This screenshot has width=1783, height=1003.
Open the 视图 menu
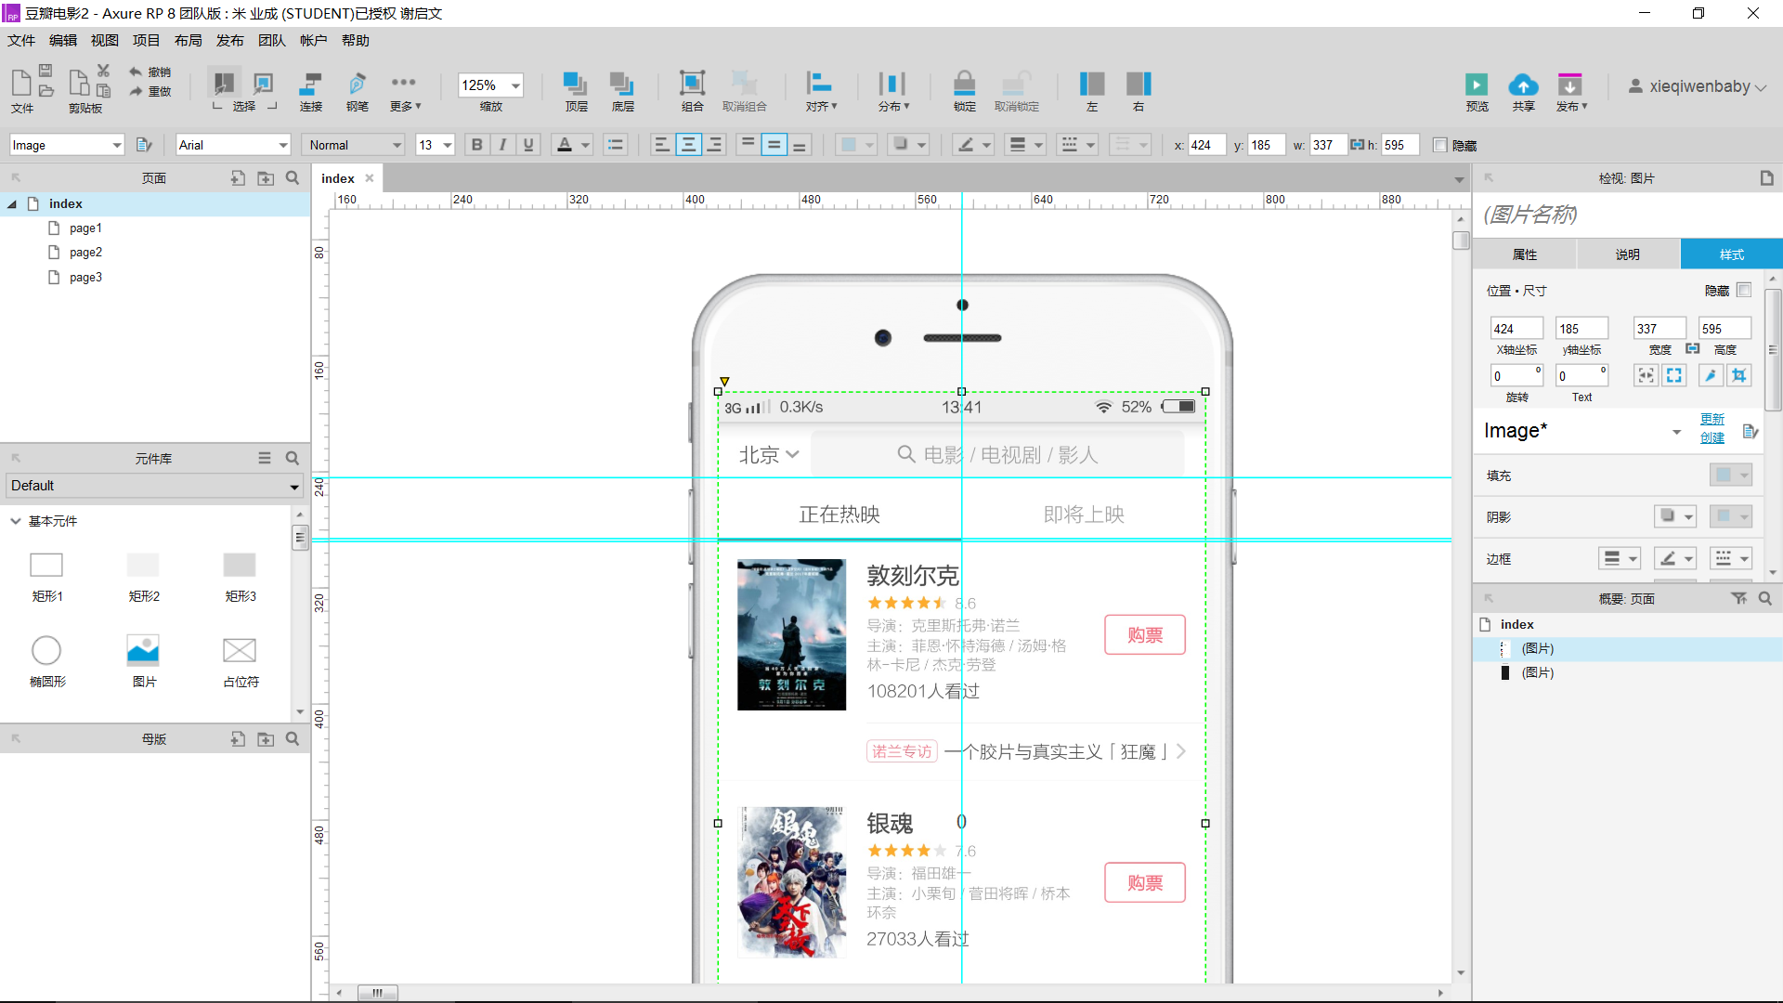point(105,40)
